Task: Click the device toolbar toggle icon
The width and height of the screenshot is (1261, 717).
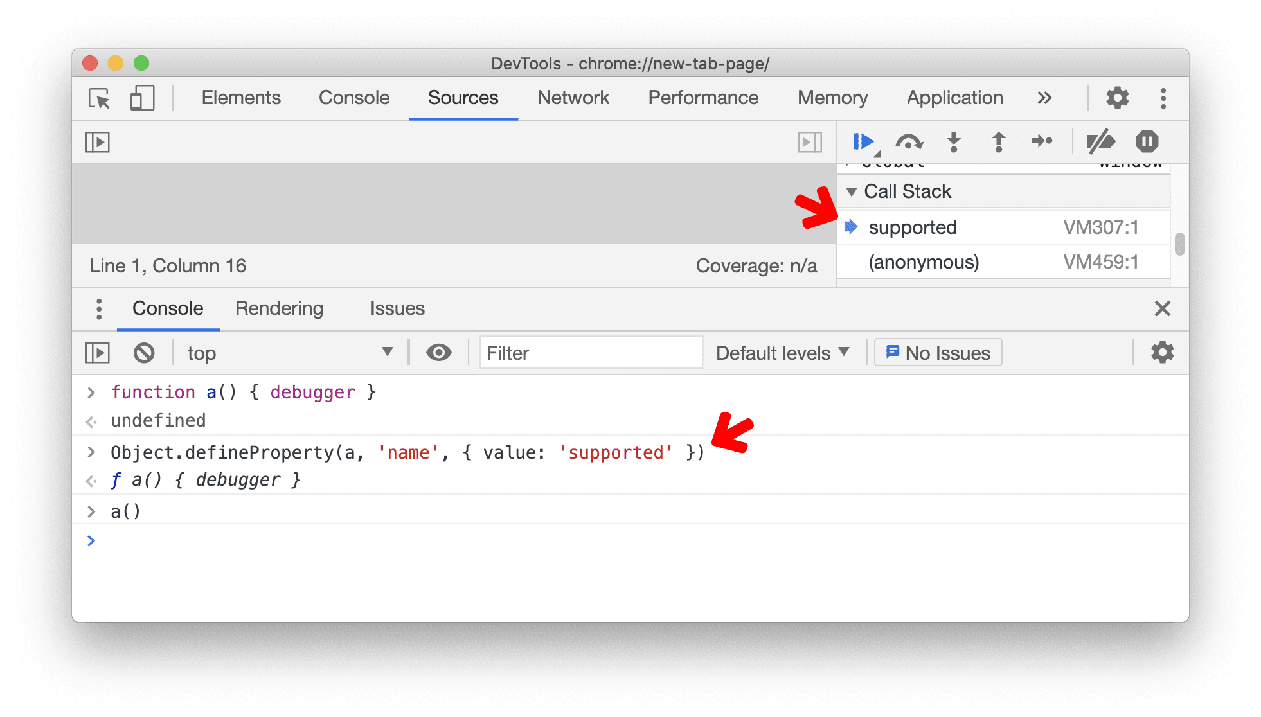Action: 141,96
